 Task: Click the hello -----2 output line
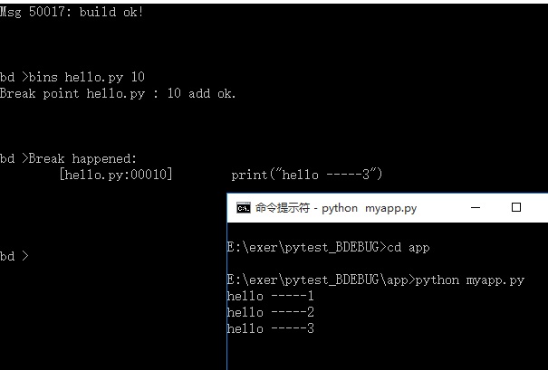click(x=271, y=312)
